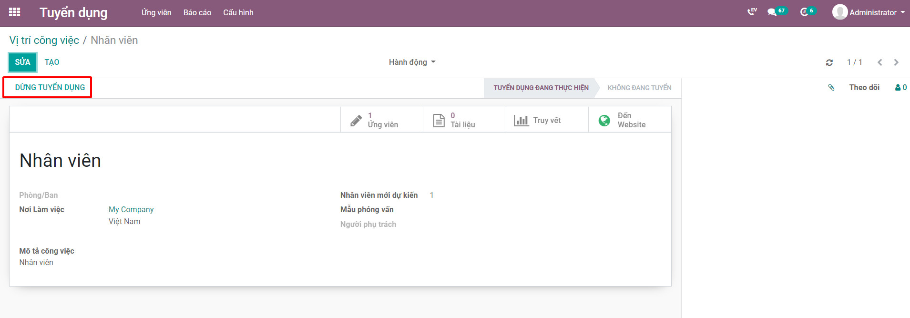Expand the Hành động dropdown
The width and height of the screenshot is (910, 318).
(412, 62)
